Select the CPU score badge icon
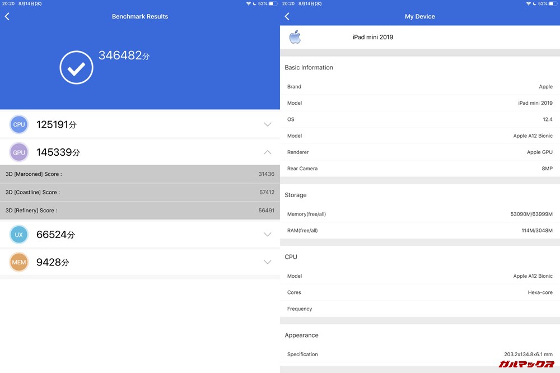560x373 pixels. 18,124
